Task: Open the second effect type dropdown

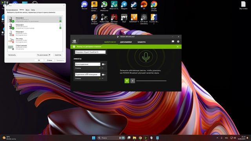Action: (x=87, y=75)
